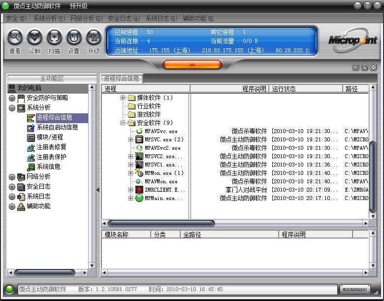Screen dimensions: 384x301
Task: Click the MPMain.exe green ball icon
Action: 139,198
